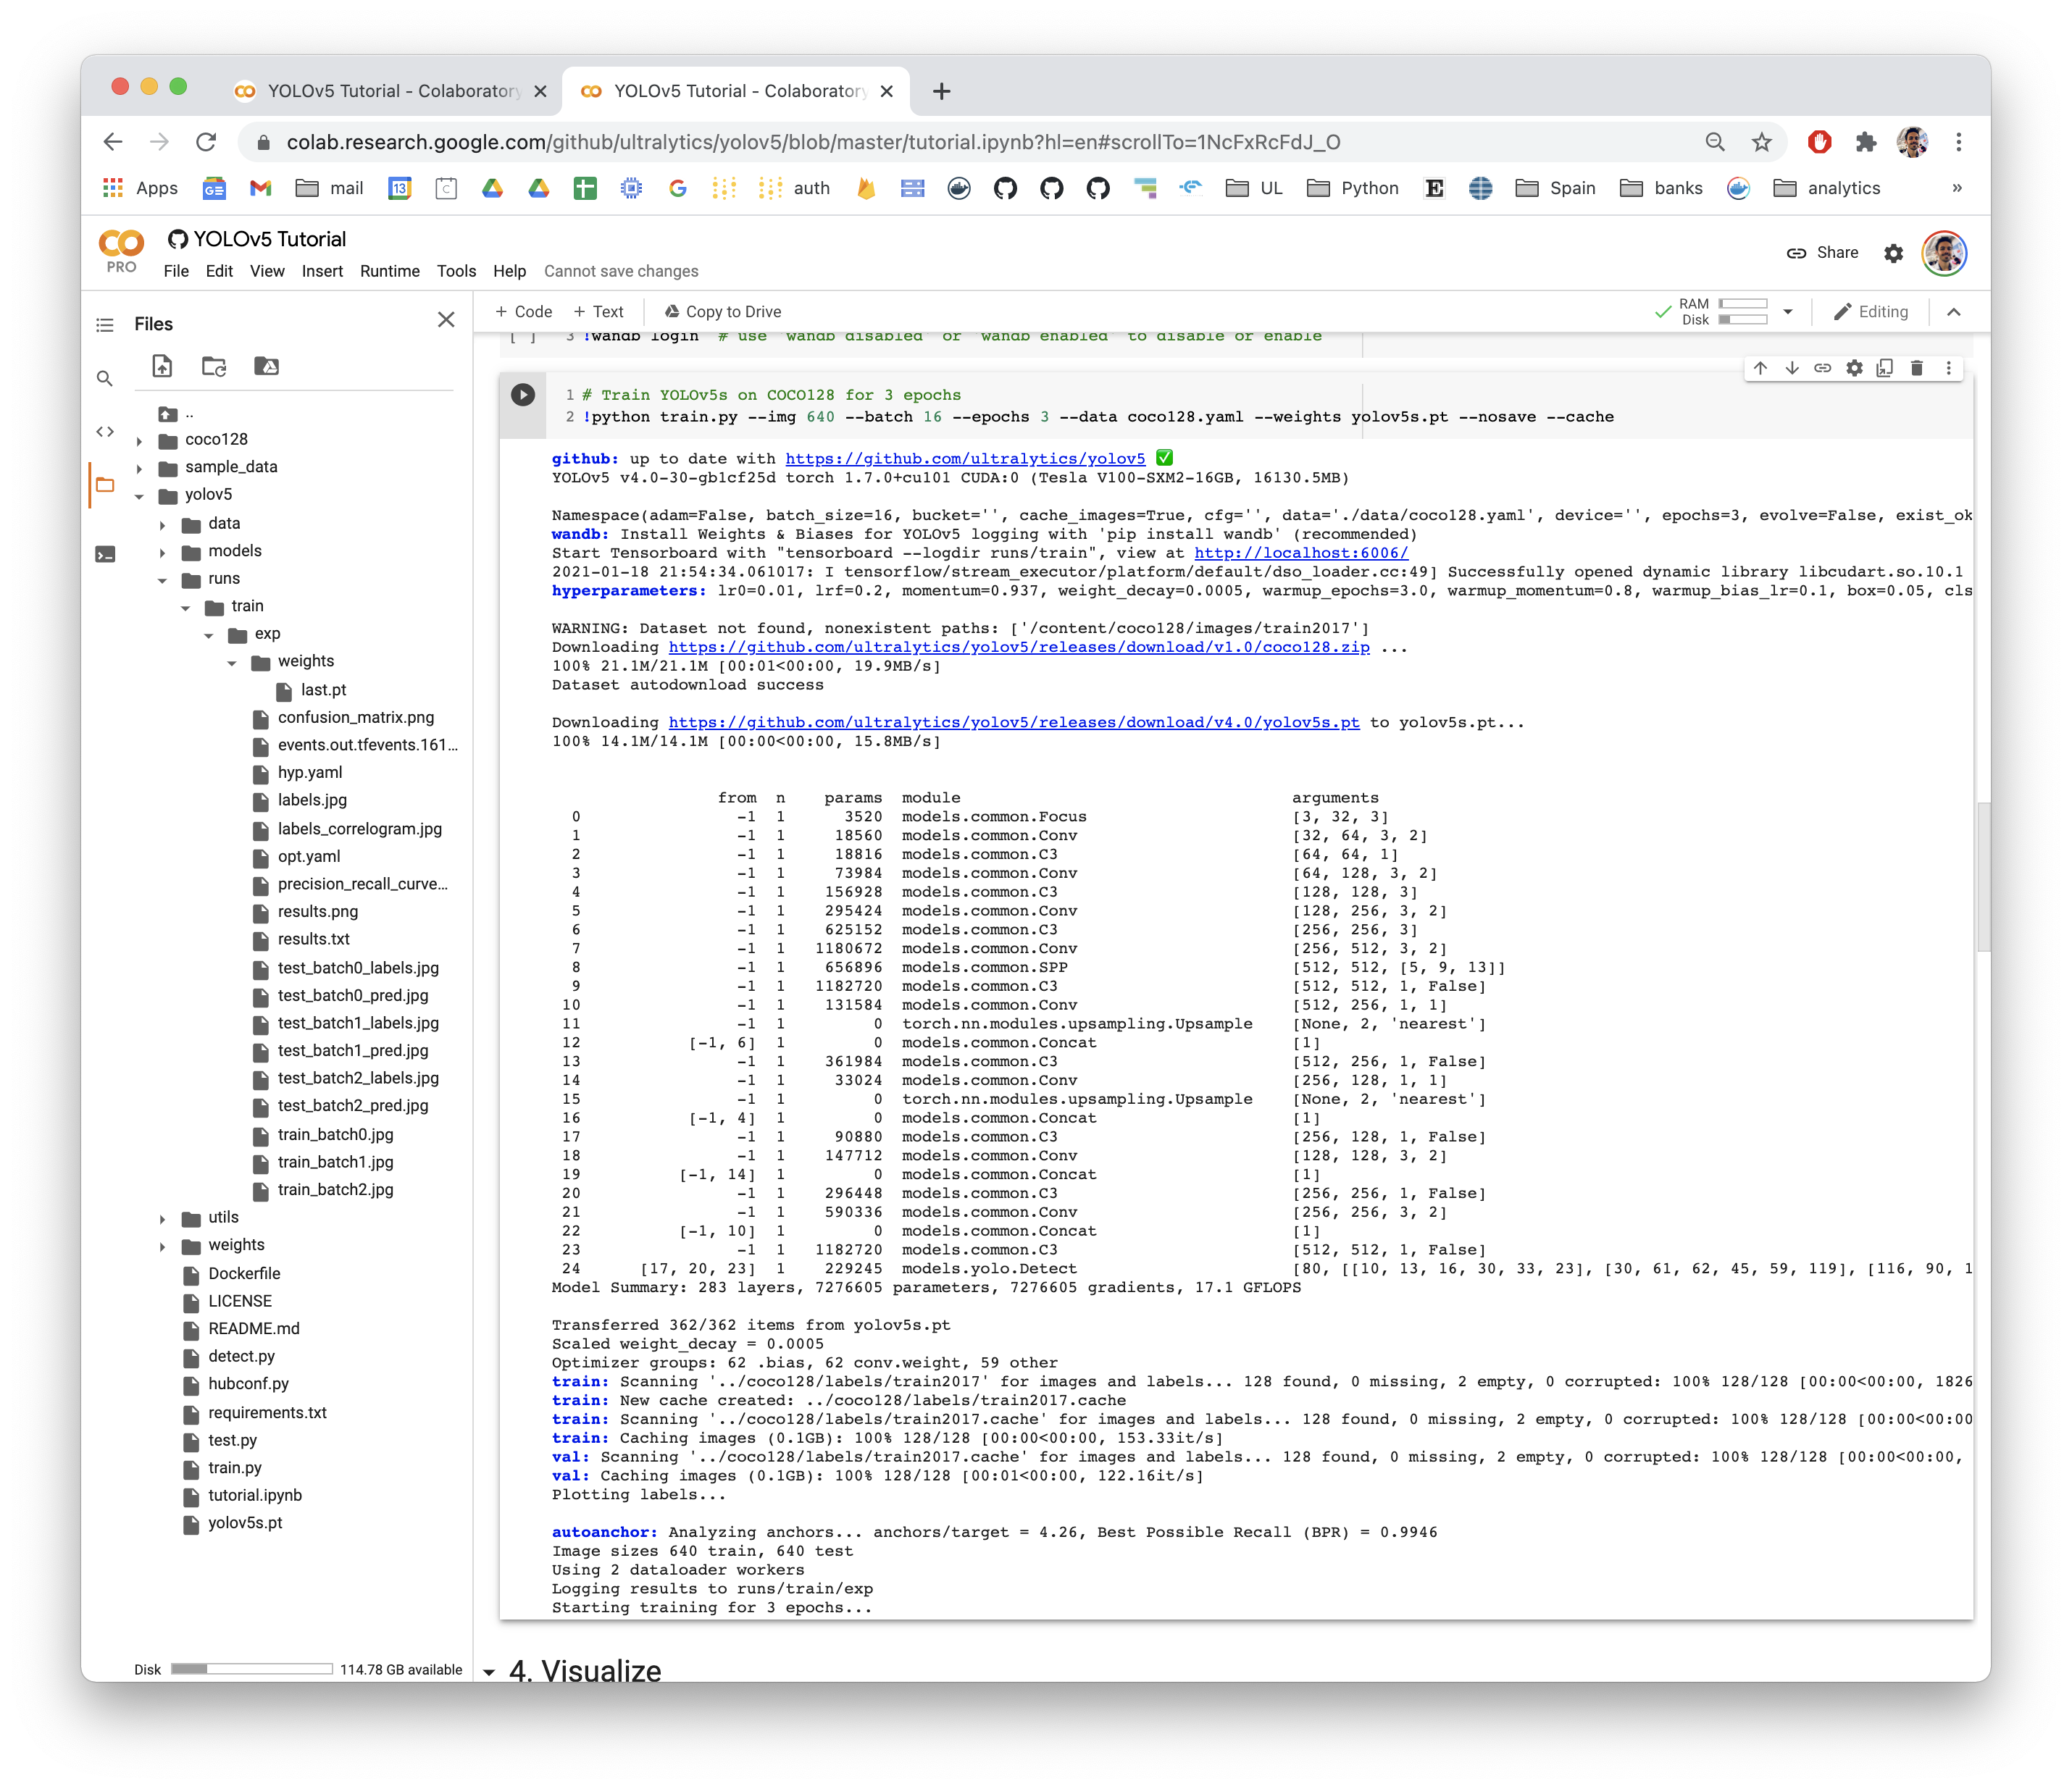Click the Mount Drive icon
2072x1789 pixels.
point(266,366)
